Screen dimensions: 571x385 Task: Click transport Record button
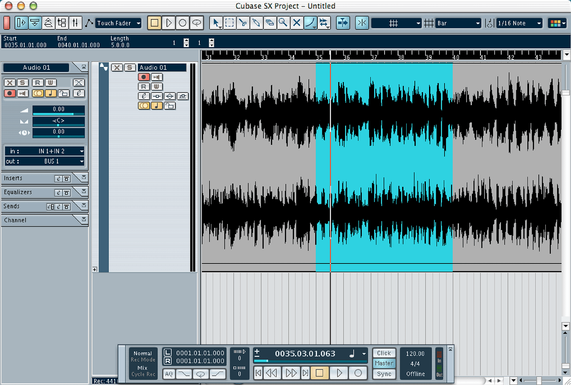(358, 373)
